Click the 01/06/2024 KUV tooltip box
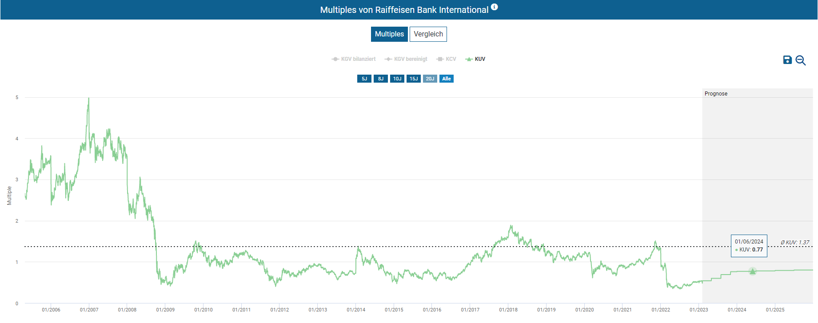 (749, 246)
